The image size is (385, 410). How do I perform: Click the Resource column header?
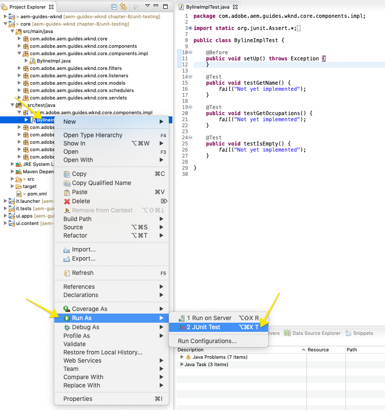[x=326, y=350]
